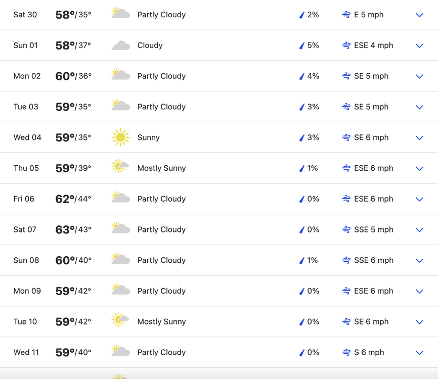Click the cloudy icon for Sun 01
This screenshot has height=379, width=438.
(121, 45)
